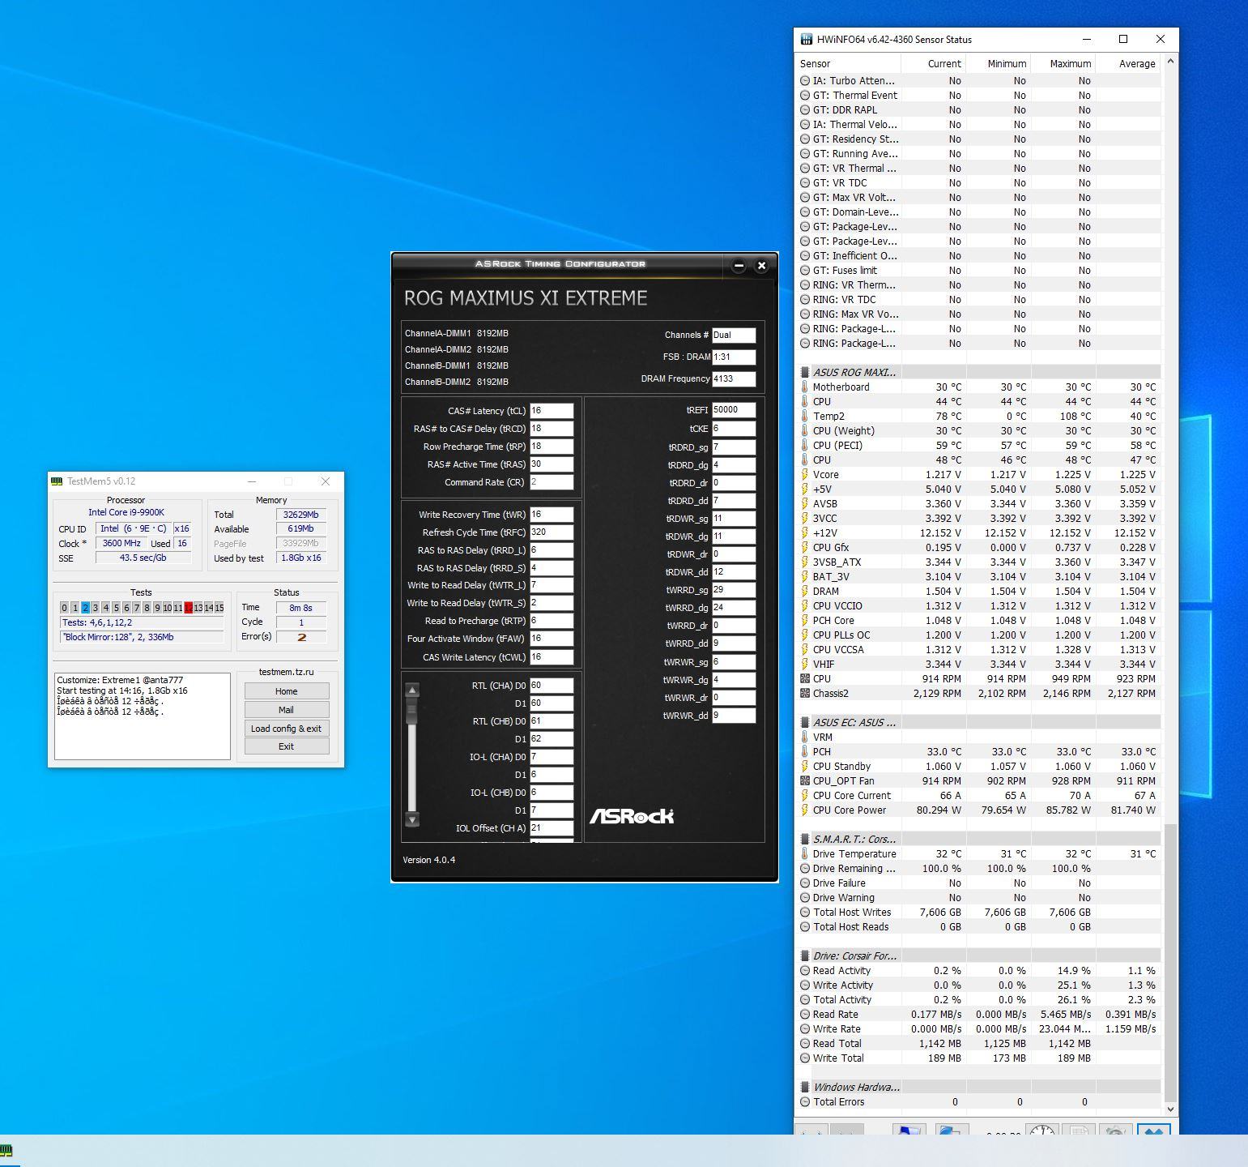Click the tREFI value field

pyautogui.click(x=734, y=410)
